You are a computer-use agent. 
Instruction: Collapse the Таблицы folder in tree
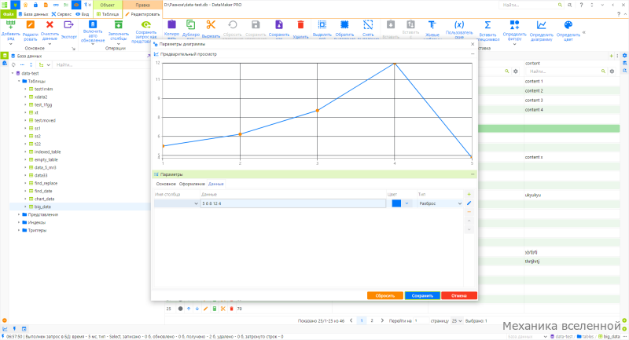(x=19, y=81)
